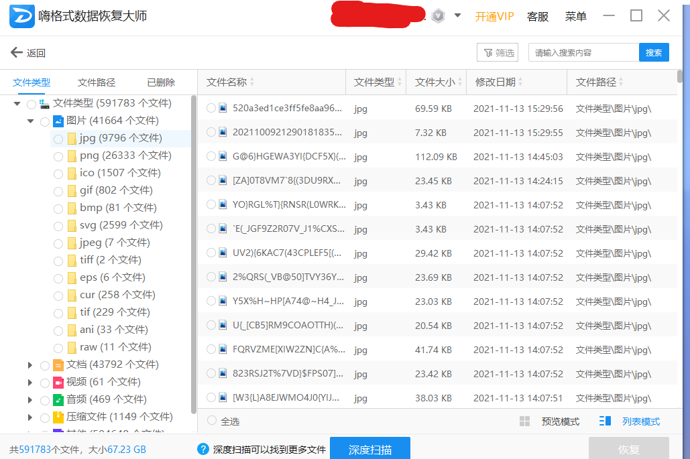This screenshot has height=459, width=690.
Task: Tick the png (26333 个文件) checkbox
Action: pyautogui.click(x=58, y=157)
